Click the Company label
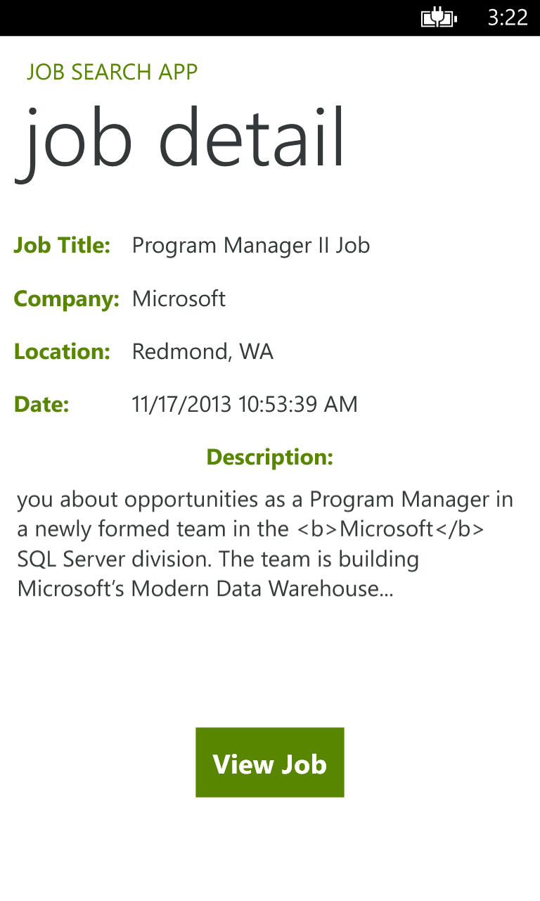 click(x=67, y=298)
